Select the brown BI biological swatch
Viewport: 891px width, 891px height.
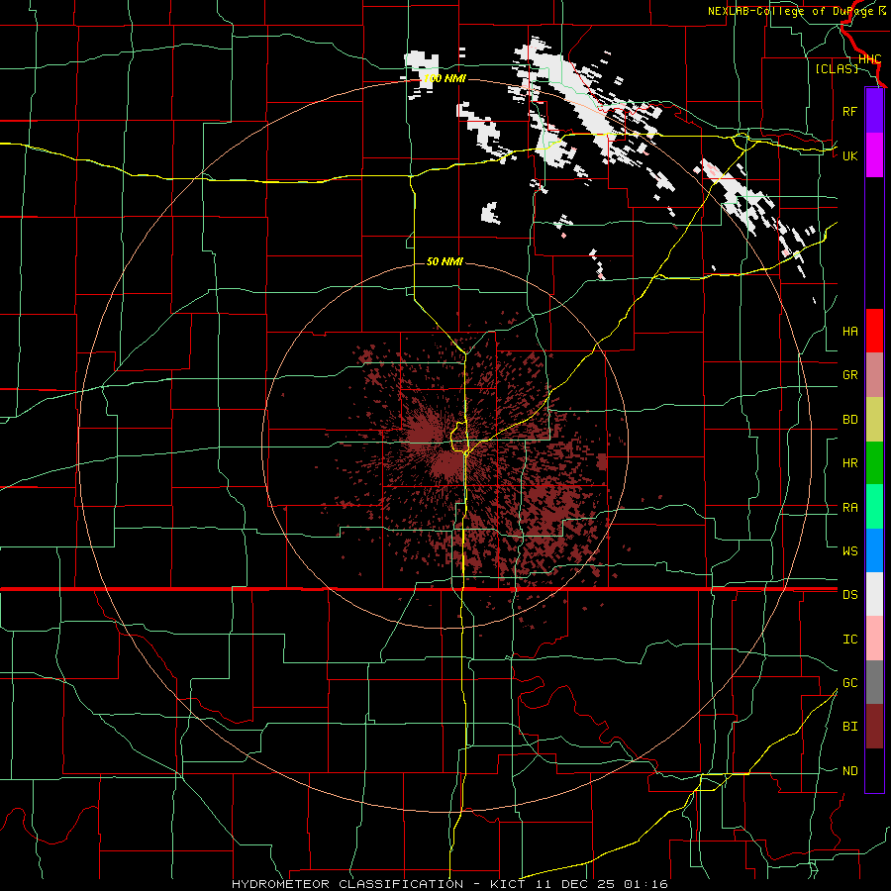pyautogui.click(x=874, y=727)
